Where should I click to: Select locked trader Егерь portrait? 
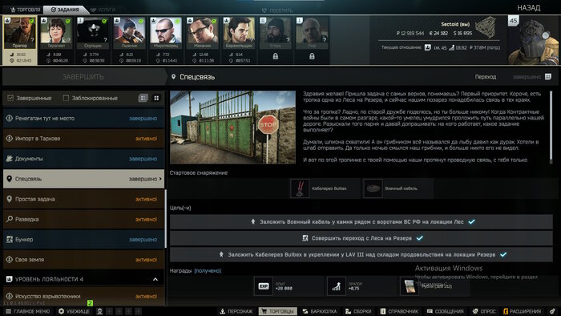[x=275, y=33]
